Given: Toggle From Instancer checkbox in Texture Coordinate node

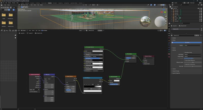Looking at the screenshot, I should click(x=30, y=92).
